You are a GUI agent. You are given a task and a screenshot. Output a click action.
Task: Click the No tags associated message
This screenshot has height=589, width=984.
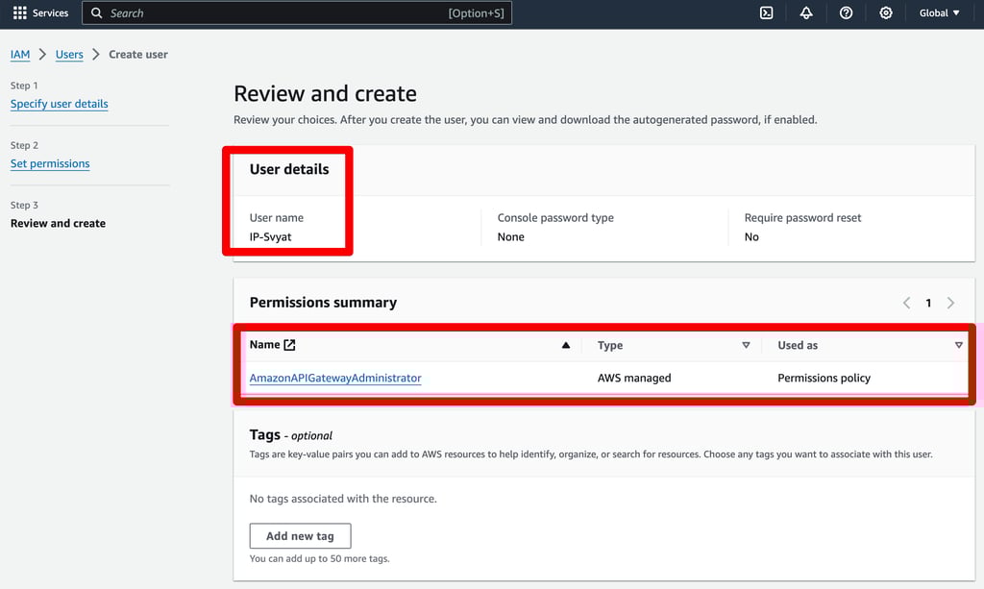(x=343, y=499)
